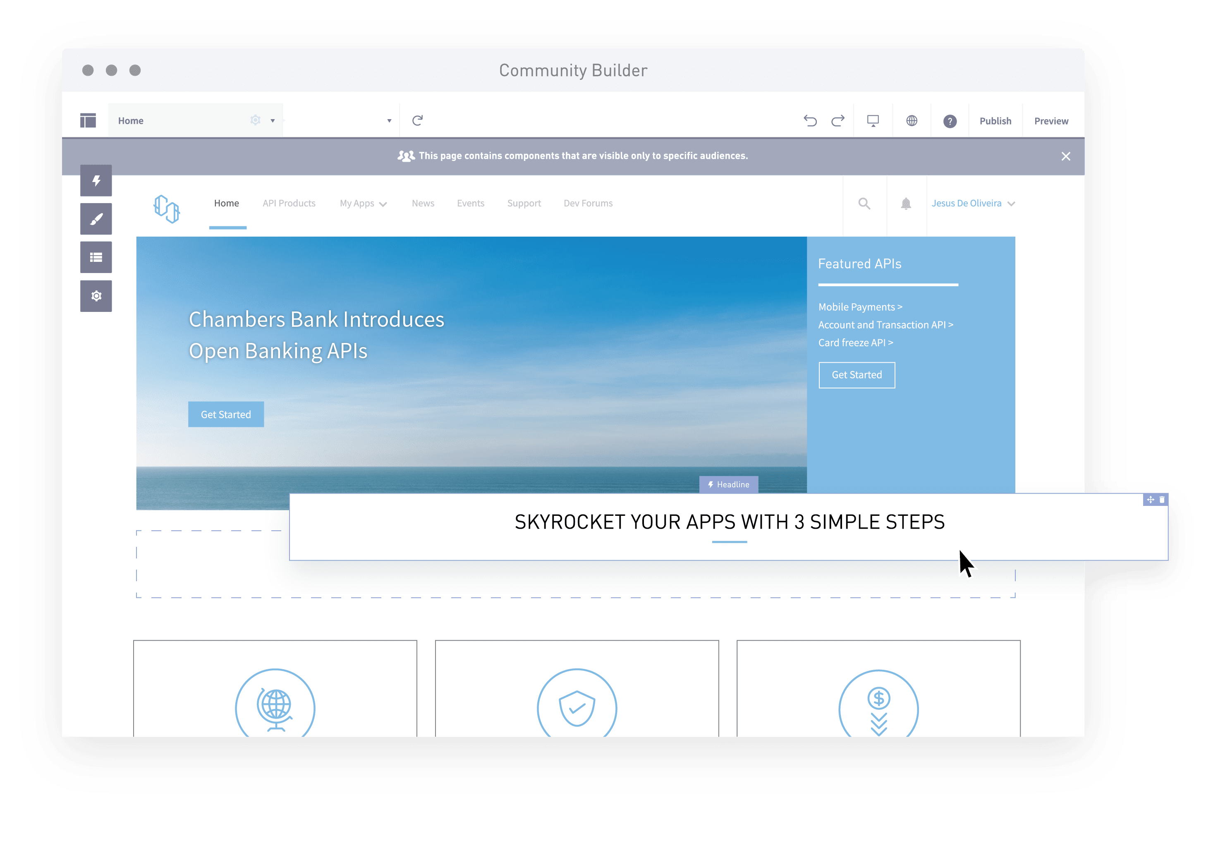Preview the community
1206x848 pixels.
(1051, 121)
